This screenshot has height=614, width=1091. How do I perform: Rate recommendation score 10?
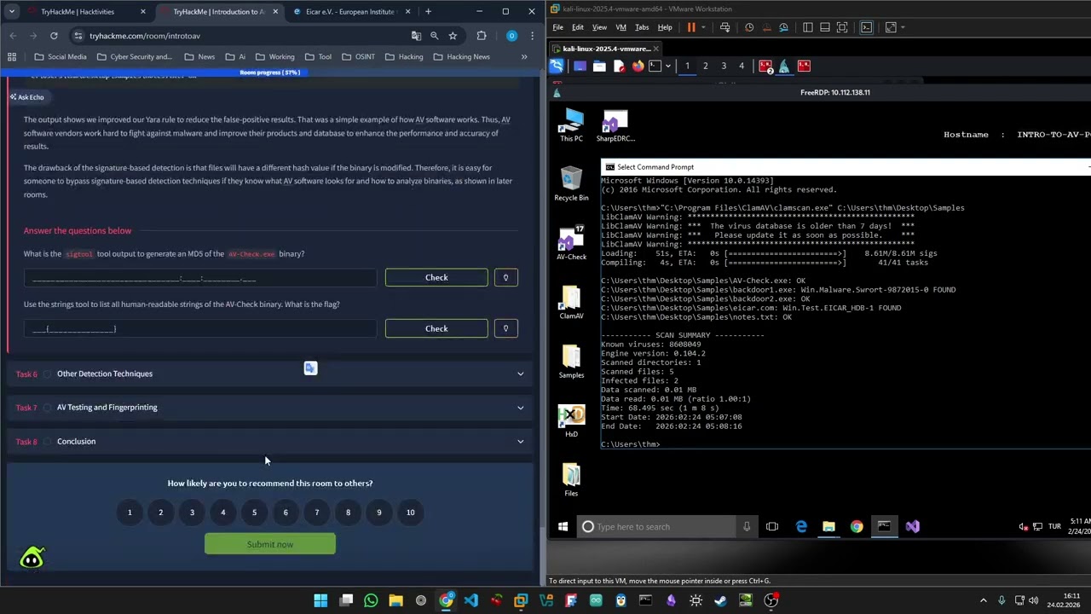pos(410,513)
